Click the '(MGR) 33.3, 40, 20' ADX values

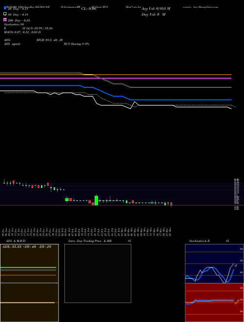pyautogui.click(x=49, y=40)
